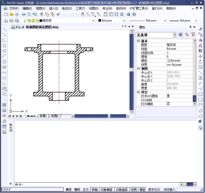Open the 格式(O) menu
This screenshot has width=205, height=193.
coord(67,8)
